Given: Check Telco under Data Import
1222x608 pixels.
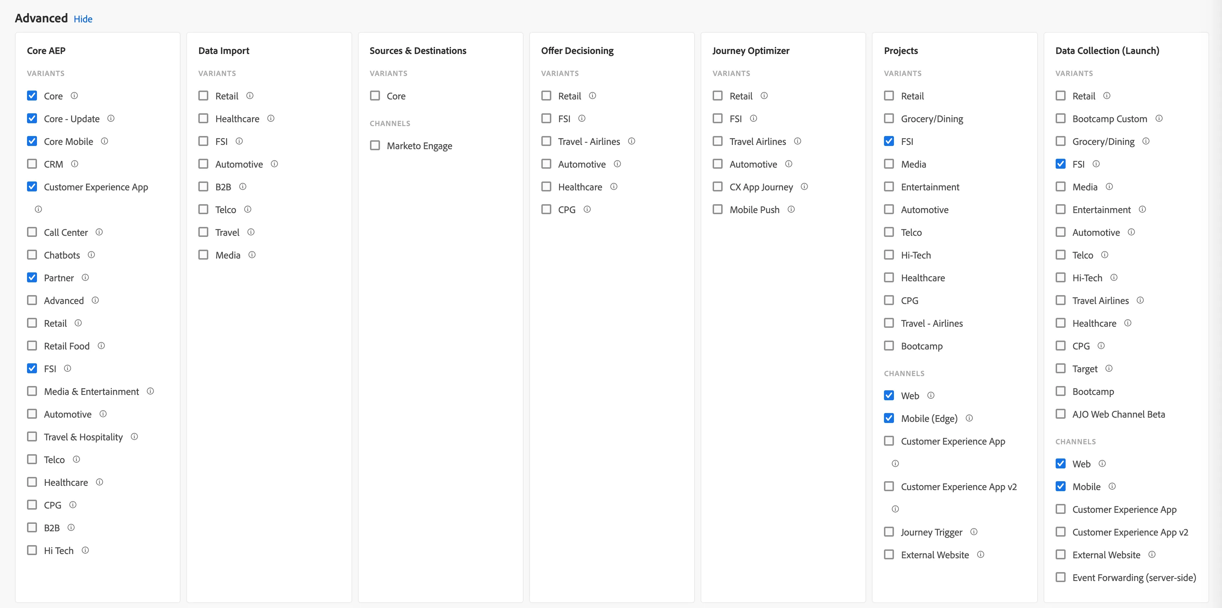Looking at the screenshot, I should [x=203, y=210].
